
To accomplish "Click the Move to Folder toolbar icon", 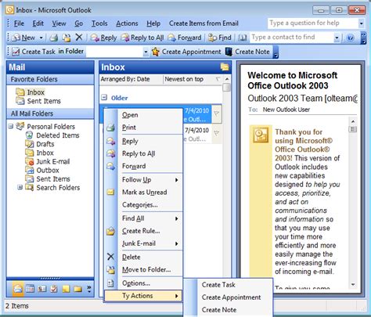I will 67,38.
